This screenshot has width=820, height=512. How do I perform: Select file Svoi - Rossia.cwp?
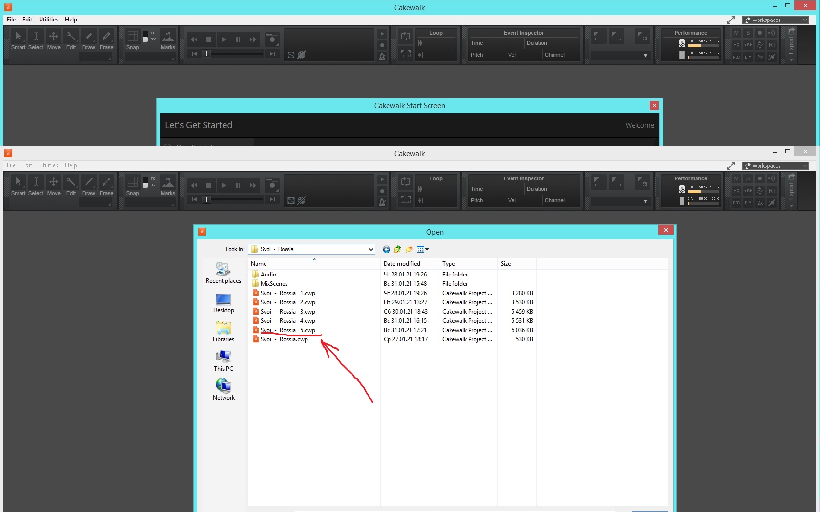point(281,339)
